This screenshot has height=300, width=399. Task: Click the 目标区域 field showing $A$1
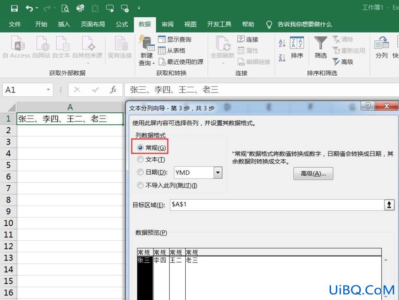point(277,205)
